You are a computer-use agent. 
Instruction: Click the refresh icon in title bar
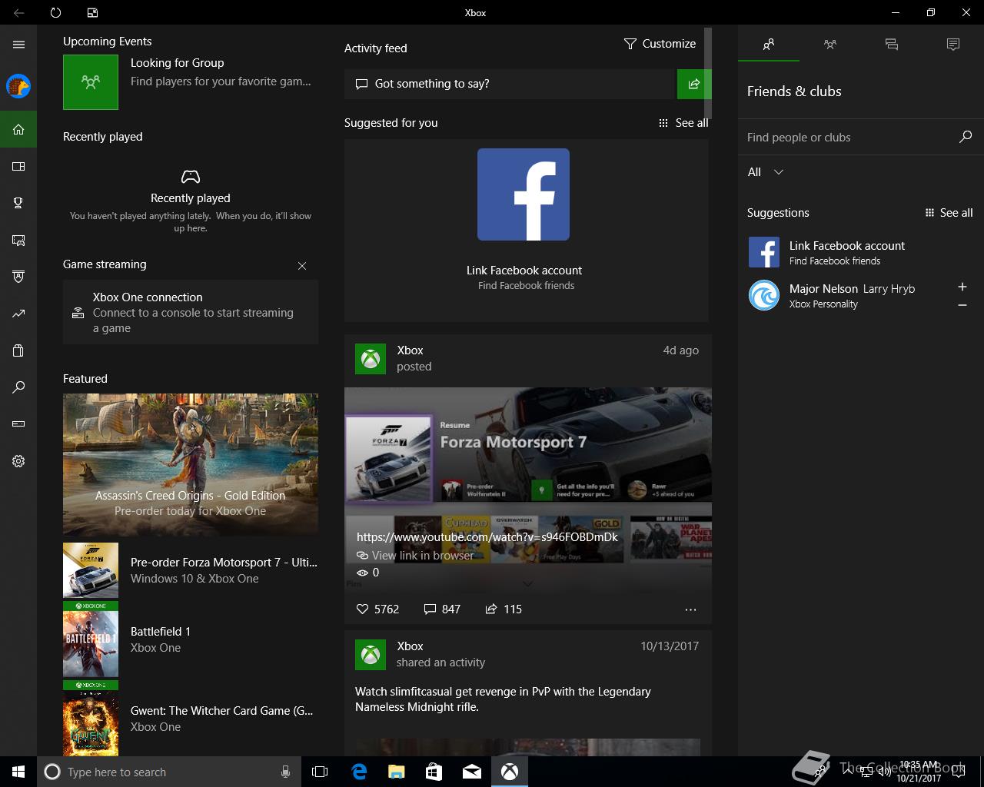[55, 12]
